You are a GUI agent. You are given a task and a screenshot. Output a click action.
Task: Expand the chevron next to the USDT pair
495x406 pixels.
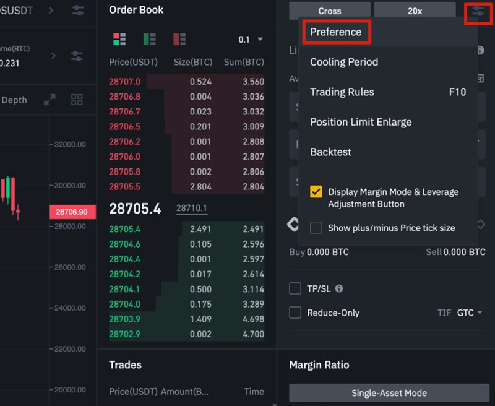click(x=51, y=11)
